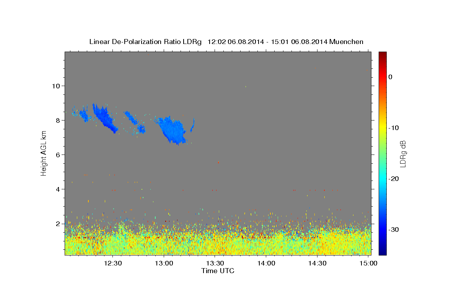Screen dimensions: 459x306
Task: Click the 'Time UTC' x-axis label
Action: point(218,271)
